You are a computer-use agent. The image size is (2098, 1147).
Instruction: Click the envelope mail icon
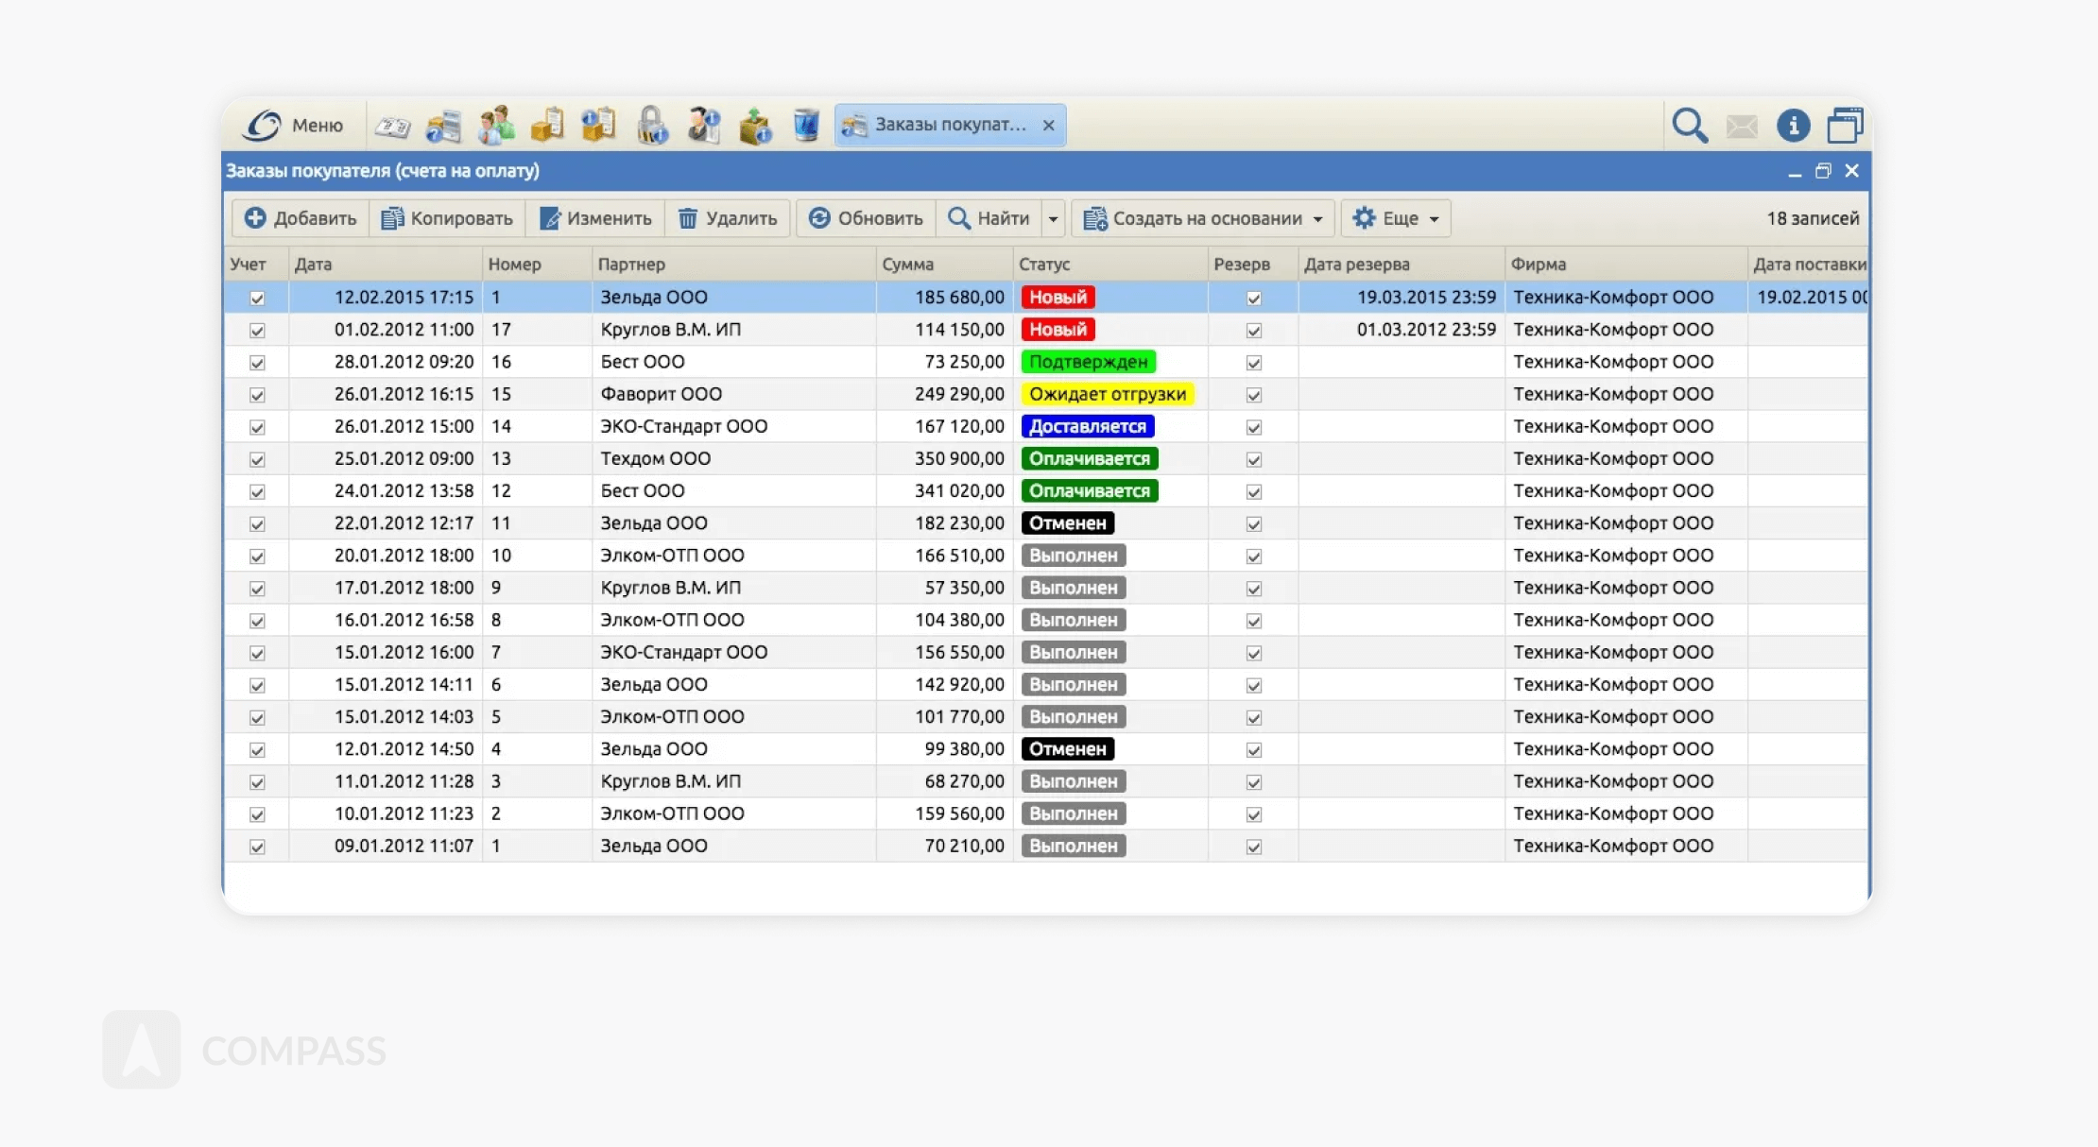(1742, 126)
